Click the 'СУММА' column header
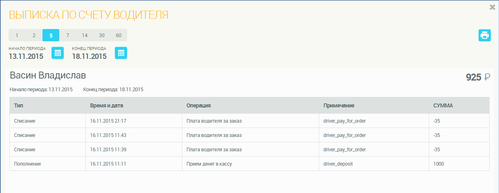The width and height of the screenshot is (499, 193). [x=443, y=105]
